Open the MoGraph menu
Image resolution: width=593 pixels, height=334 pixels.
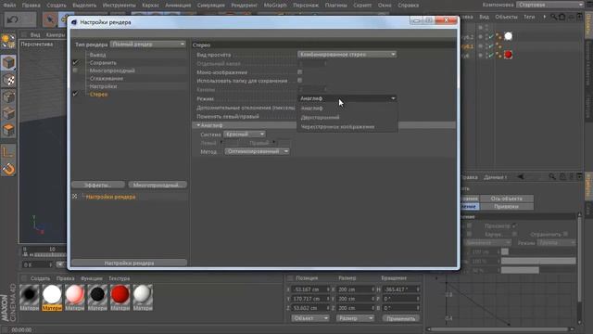(275, 6)
